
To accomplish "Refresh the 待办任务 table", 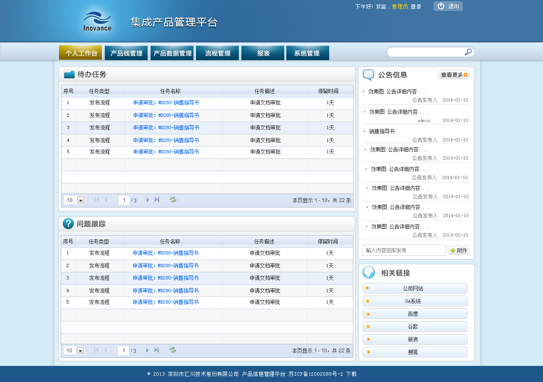I will [x=173, y=200].
